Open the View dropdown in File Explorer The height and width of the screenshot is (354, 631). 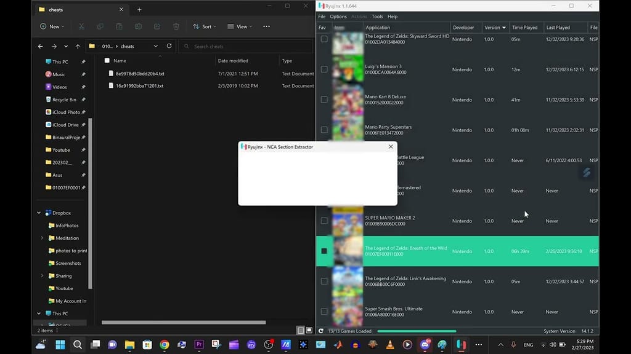(x=240, y=26)
